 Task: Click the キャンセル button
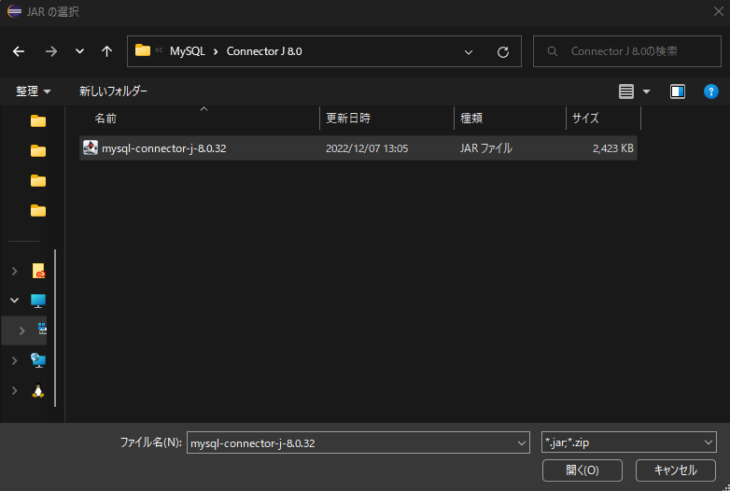(676, 470)
